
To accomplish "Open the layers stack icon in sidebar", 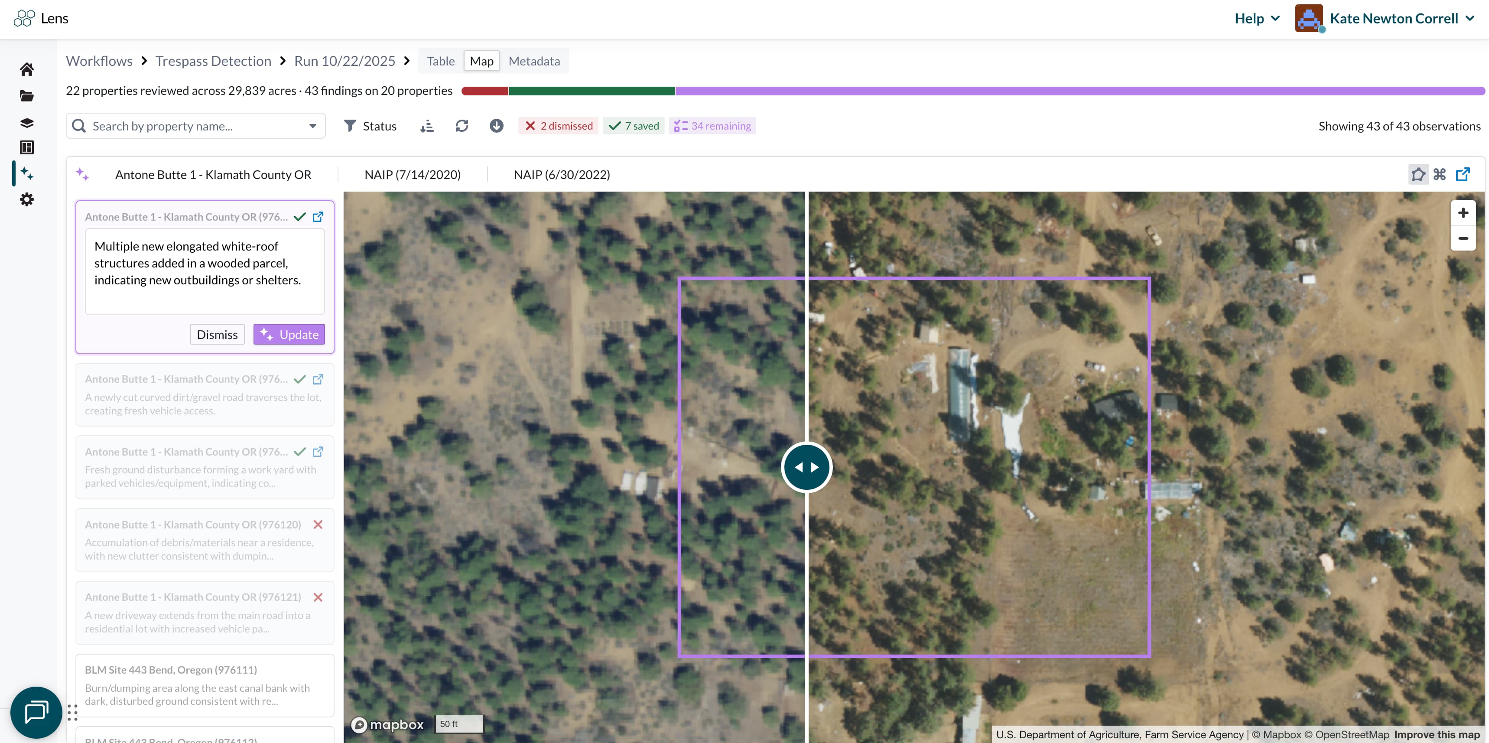I will (26, 123).
